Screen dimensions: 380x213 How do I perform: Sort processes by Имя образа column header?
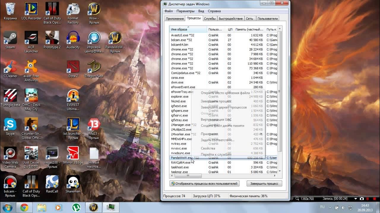click(x=188, y=29)
